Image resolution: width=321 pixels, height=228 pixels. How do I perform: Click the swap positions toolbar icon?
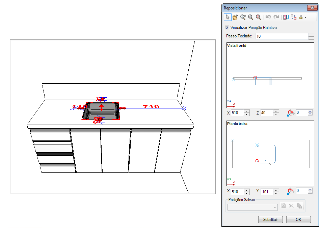point(294,17)
